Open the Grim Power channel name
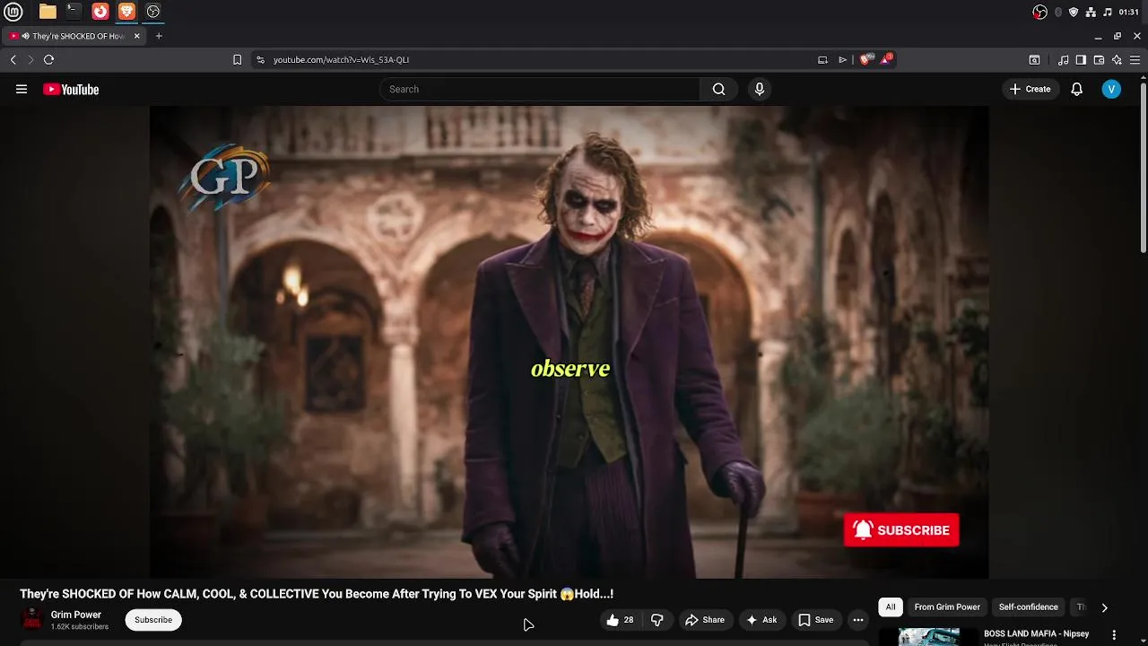The height and width of the screenshot is (646, 1148). [76, 615]
